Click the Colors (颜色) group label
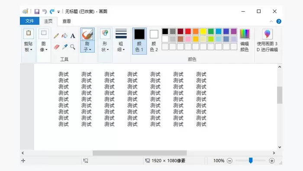The width and height of the screenshot is (303, 171). [192, 59]
